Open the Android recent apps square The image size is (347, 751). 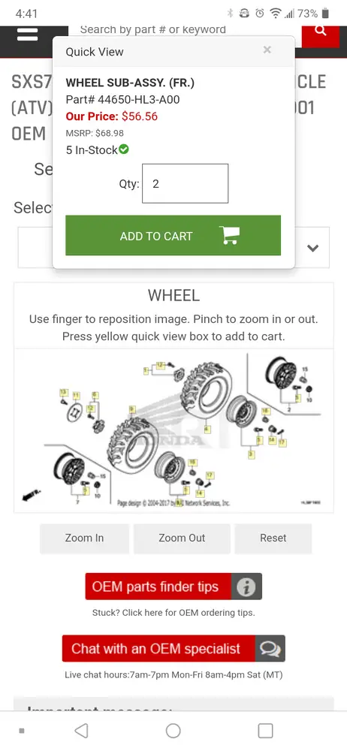[x=265, y=731]
